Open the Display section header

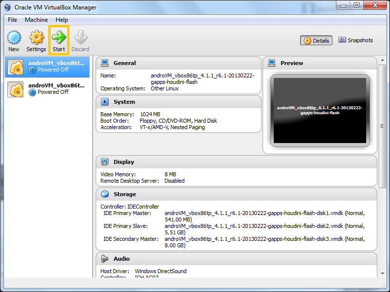click(x=236, y=162)
